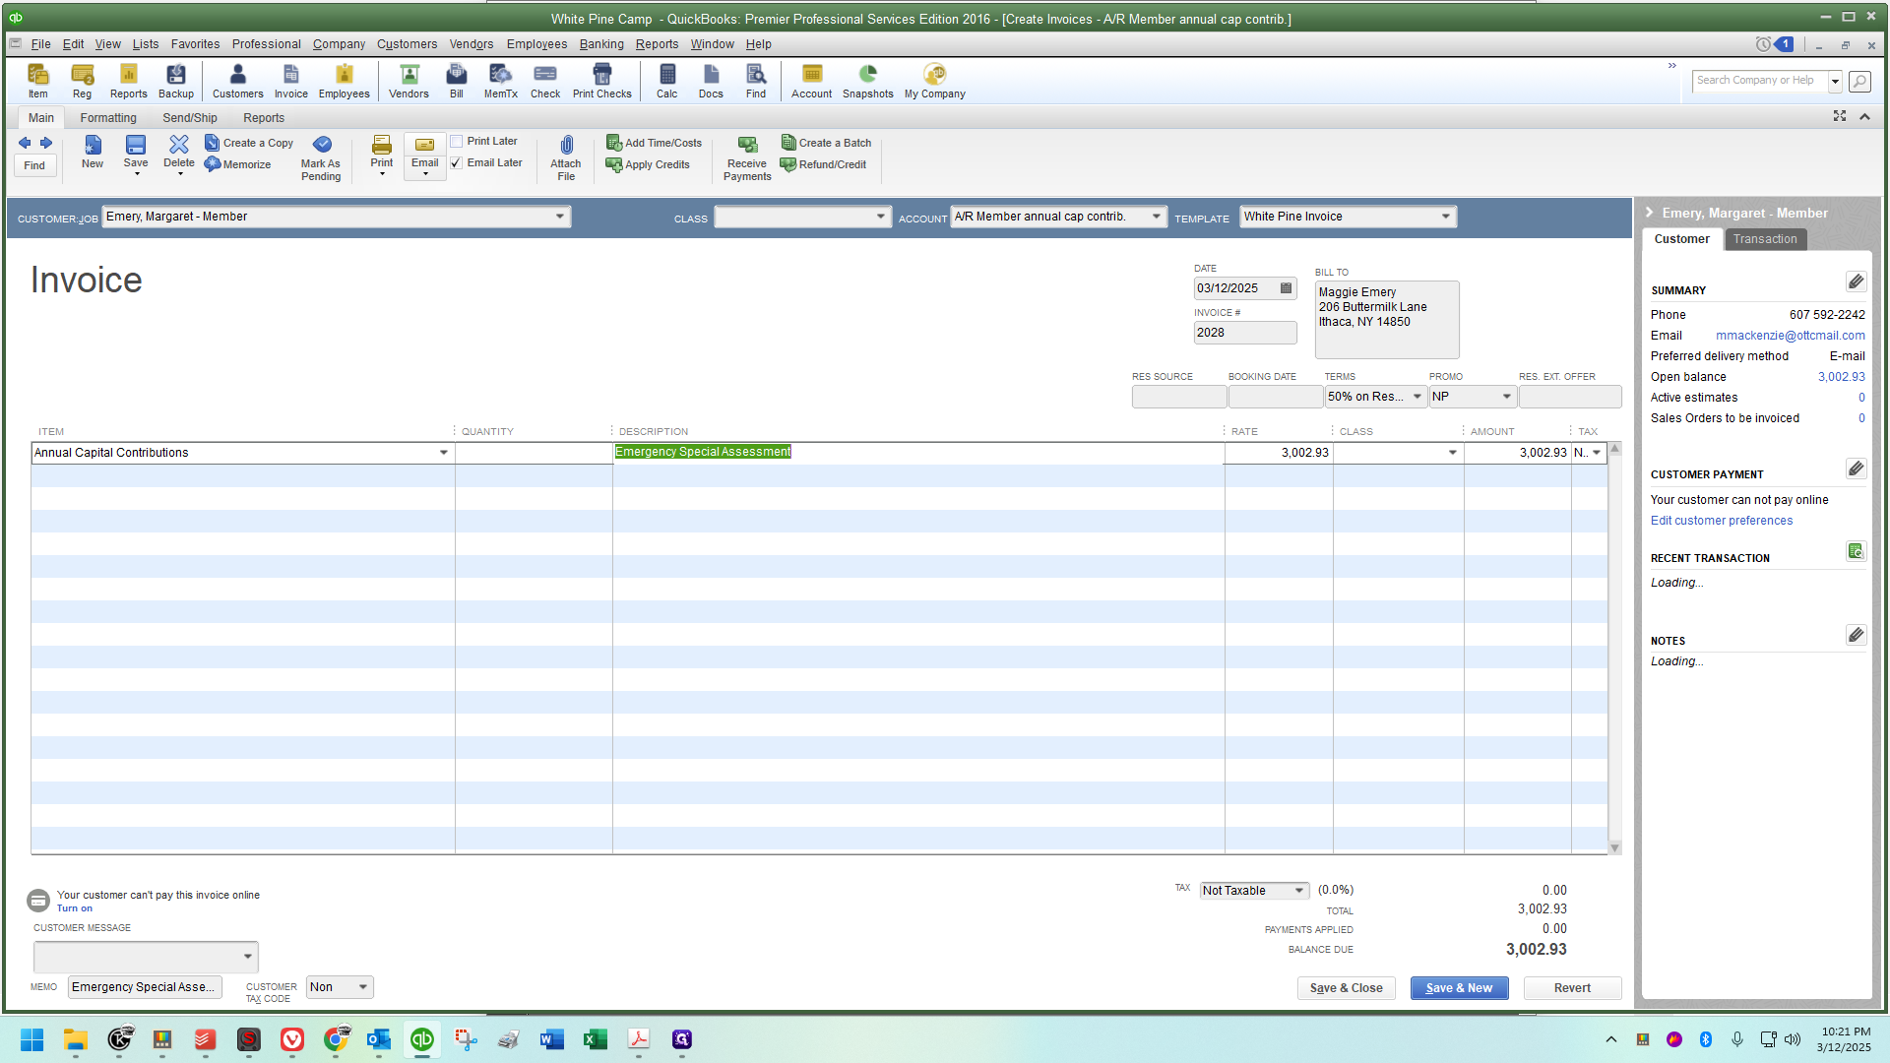Click the Find button
Screen dimensions: 1890x1063
34,165
